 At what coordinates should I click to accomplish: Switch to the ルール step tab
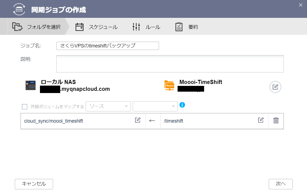(x=146, y=27)
